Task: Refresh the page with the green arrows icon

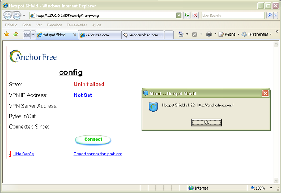Action: coord(187,16)
